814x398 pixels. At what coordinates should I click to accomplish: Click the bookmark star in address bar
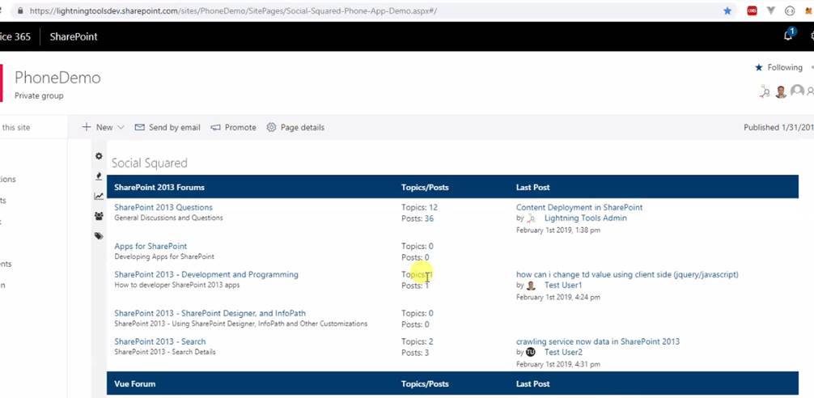tap(727, 11)
